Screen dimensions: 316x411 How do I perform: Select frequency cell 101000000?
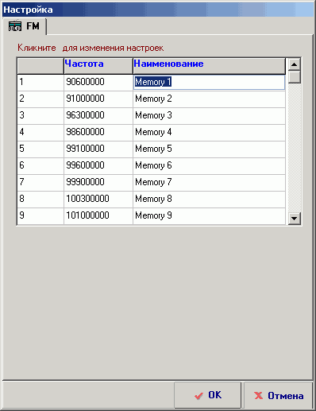[x=98, y=216]
